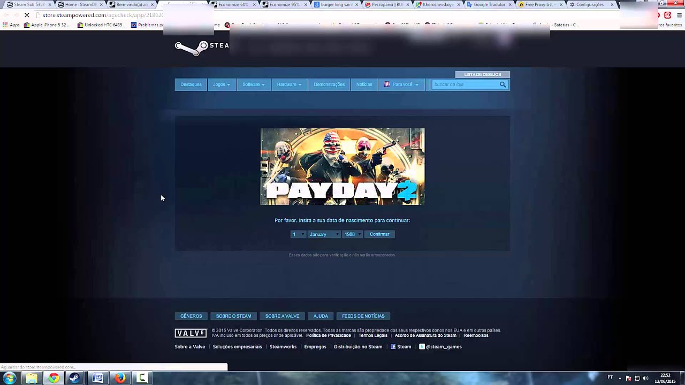Click the Para você avatar icon
The image size is (685, 385).
click(387, 84)
